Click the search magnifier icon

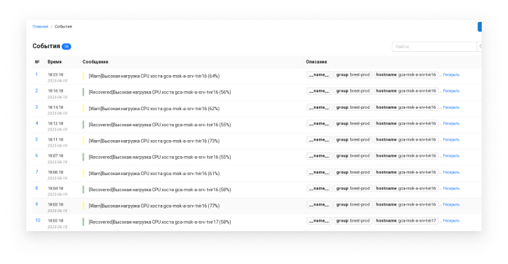[480, 47]
